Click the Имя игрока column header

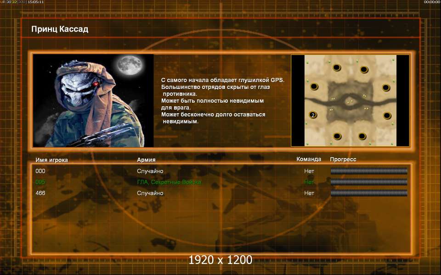[51, 160]
